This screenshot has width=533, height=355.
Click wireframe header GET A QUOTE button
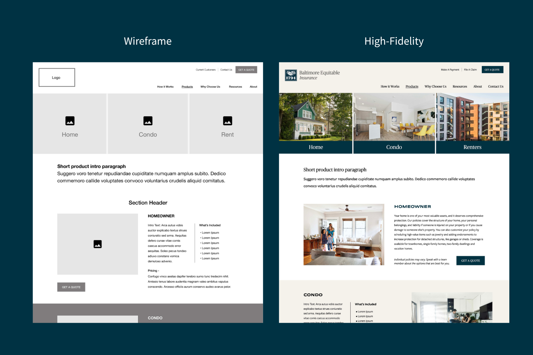pos(246,70)
